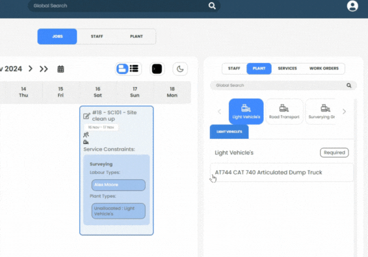
Task: Click the black terminal-style icon button
Action: tap(157, 69)
